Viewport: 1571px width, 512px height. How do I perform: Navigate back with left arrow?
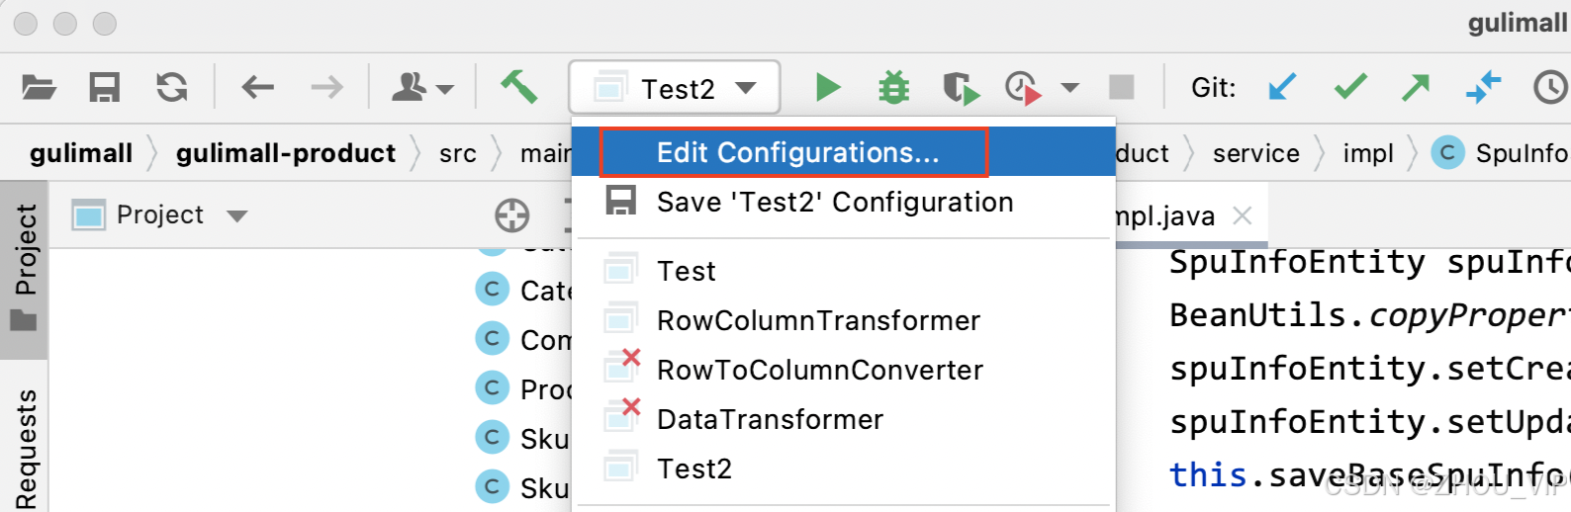[x=257, y=88]
